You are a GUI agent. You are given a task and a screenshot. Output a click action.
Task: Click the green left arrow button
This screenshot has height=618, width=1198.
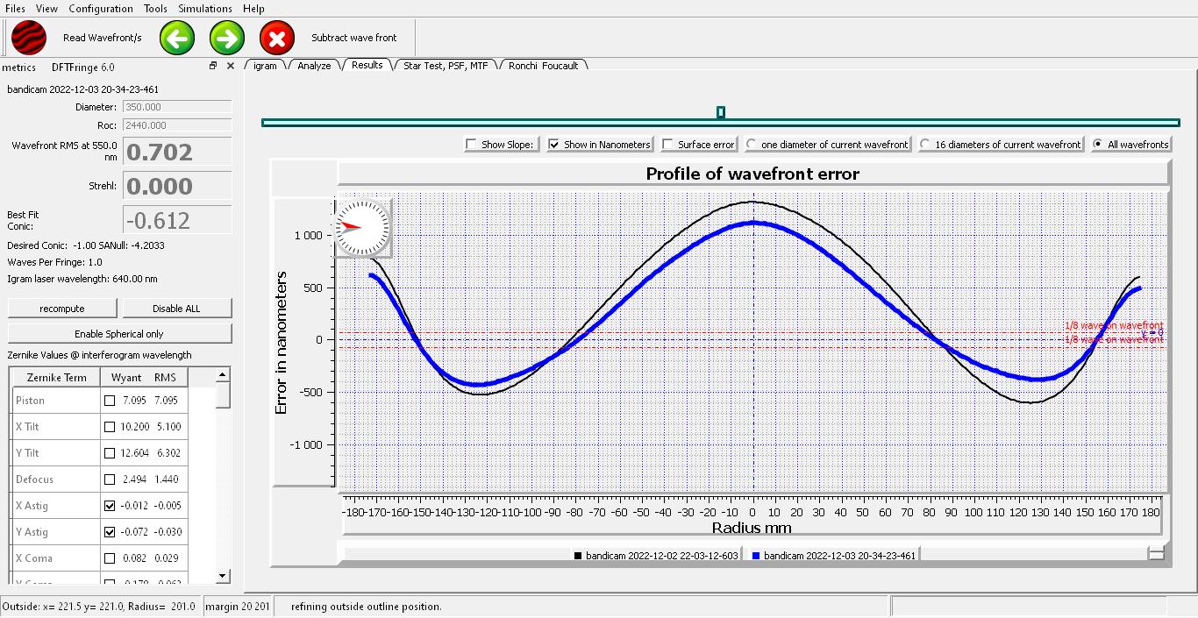tap(177, 39)
